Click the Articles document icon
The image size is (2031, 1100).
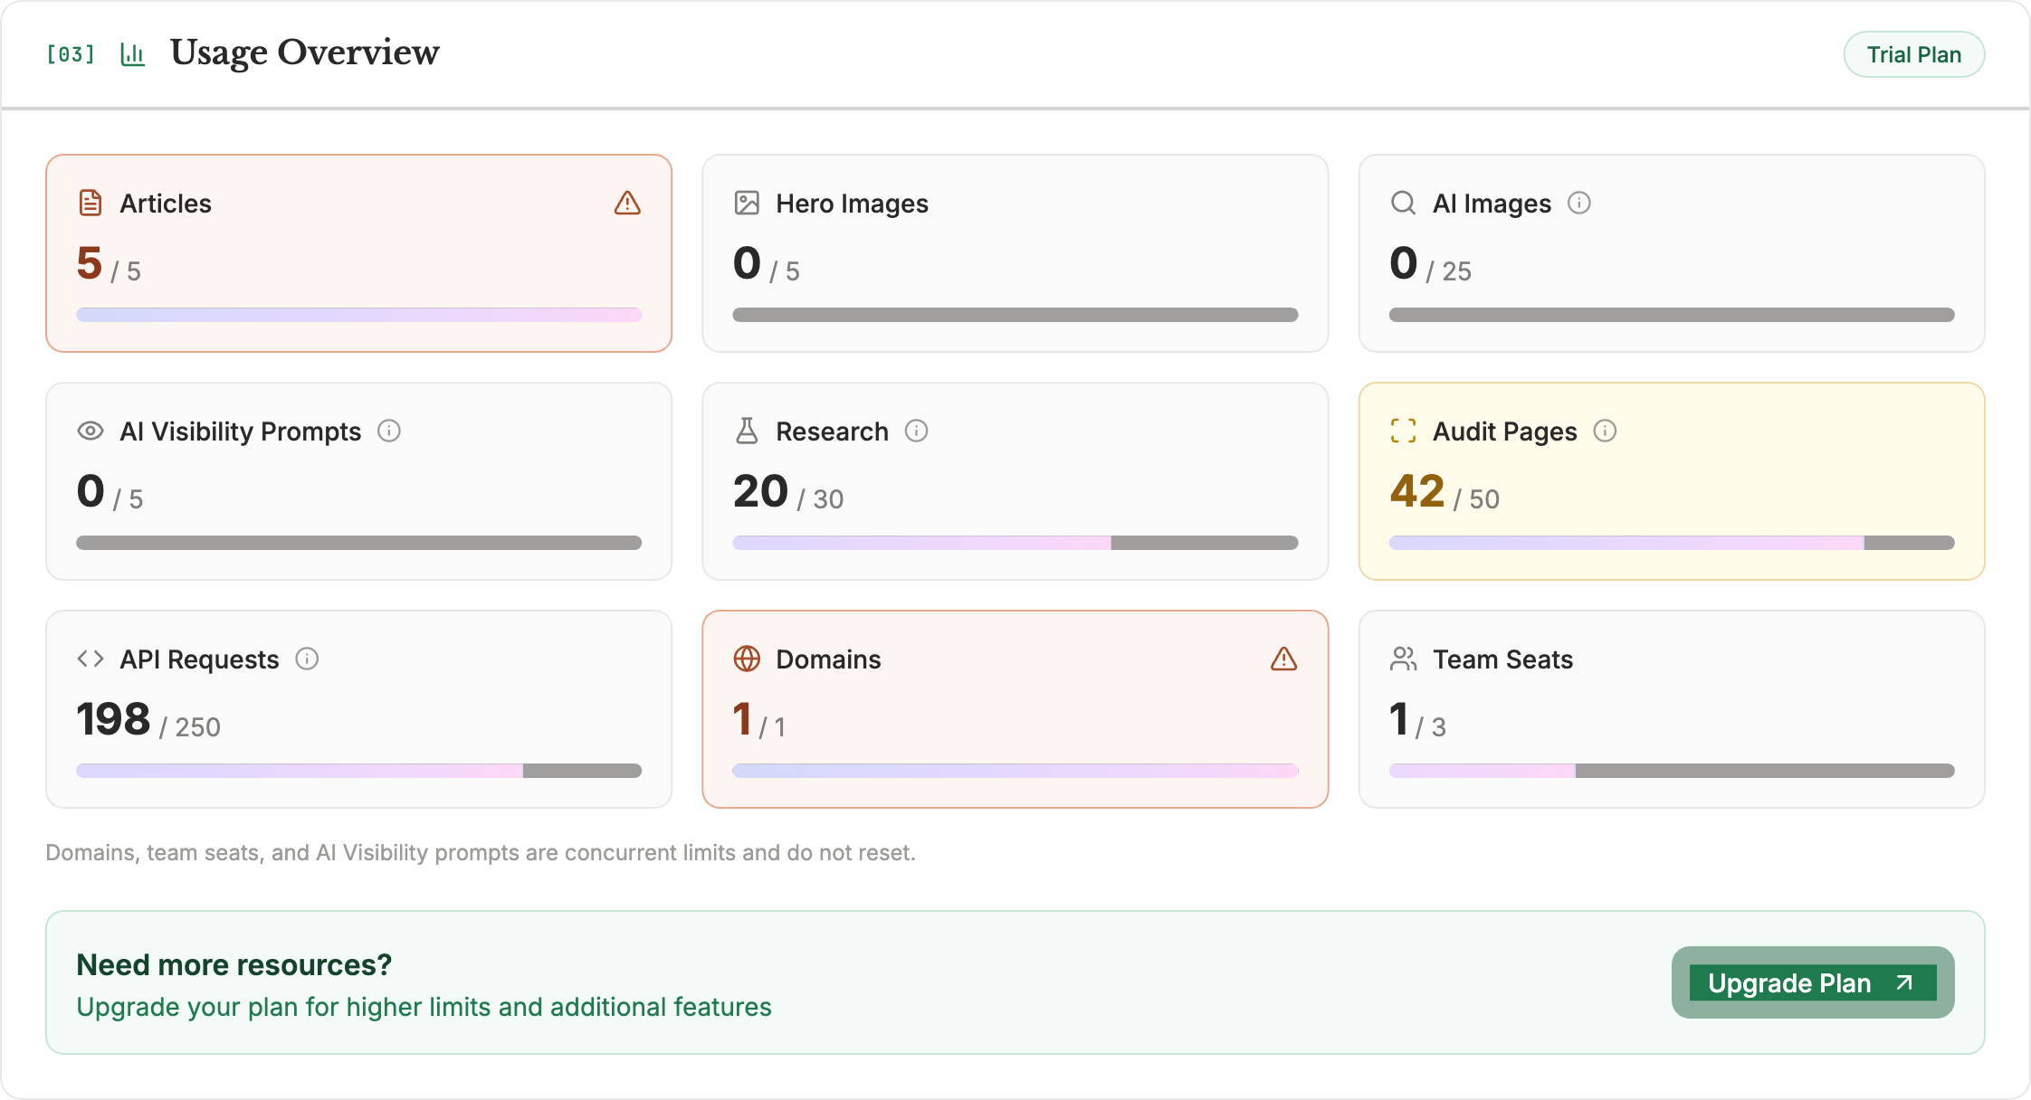(x=91, y=203)
